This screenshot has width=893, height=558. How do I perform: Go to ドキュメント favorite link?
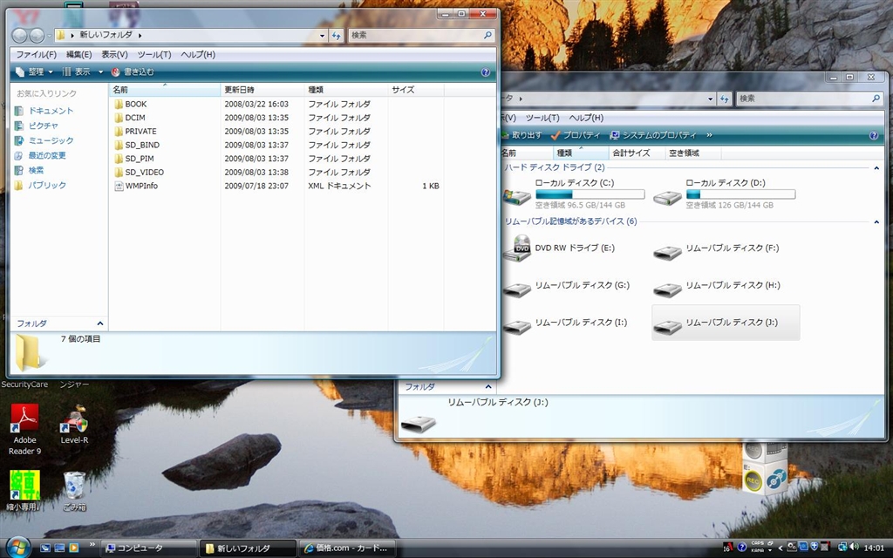point(51,112)
